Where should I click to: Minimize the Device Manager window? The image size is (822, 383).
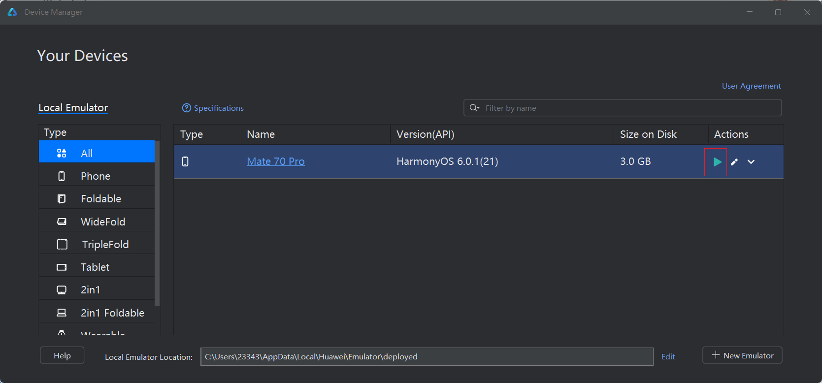(x=750, y=12)
